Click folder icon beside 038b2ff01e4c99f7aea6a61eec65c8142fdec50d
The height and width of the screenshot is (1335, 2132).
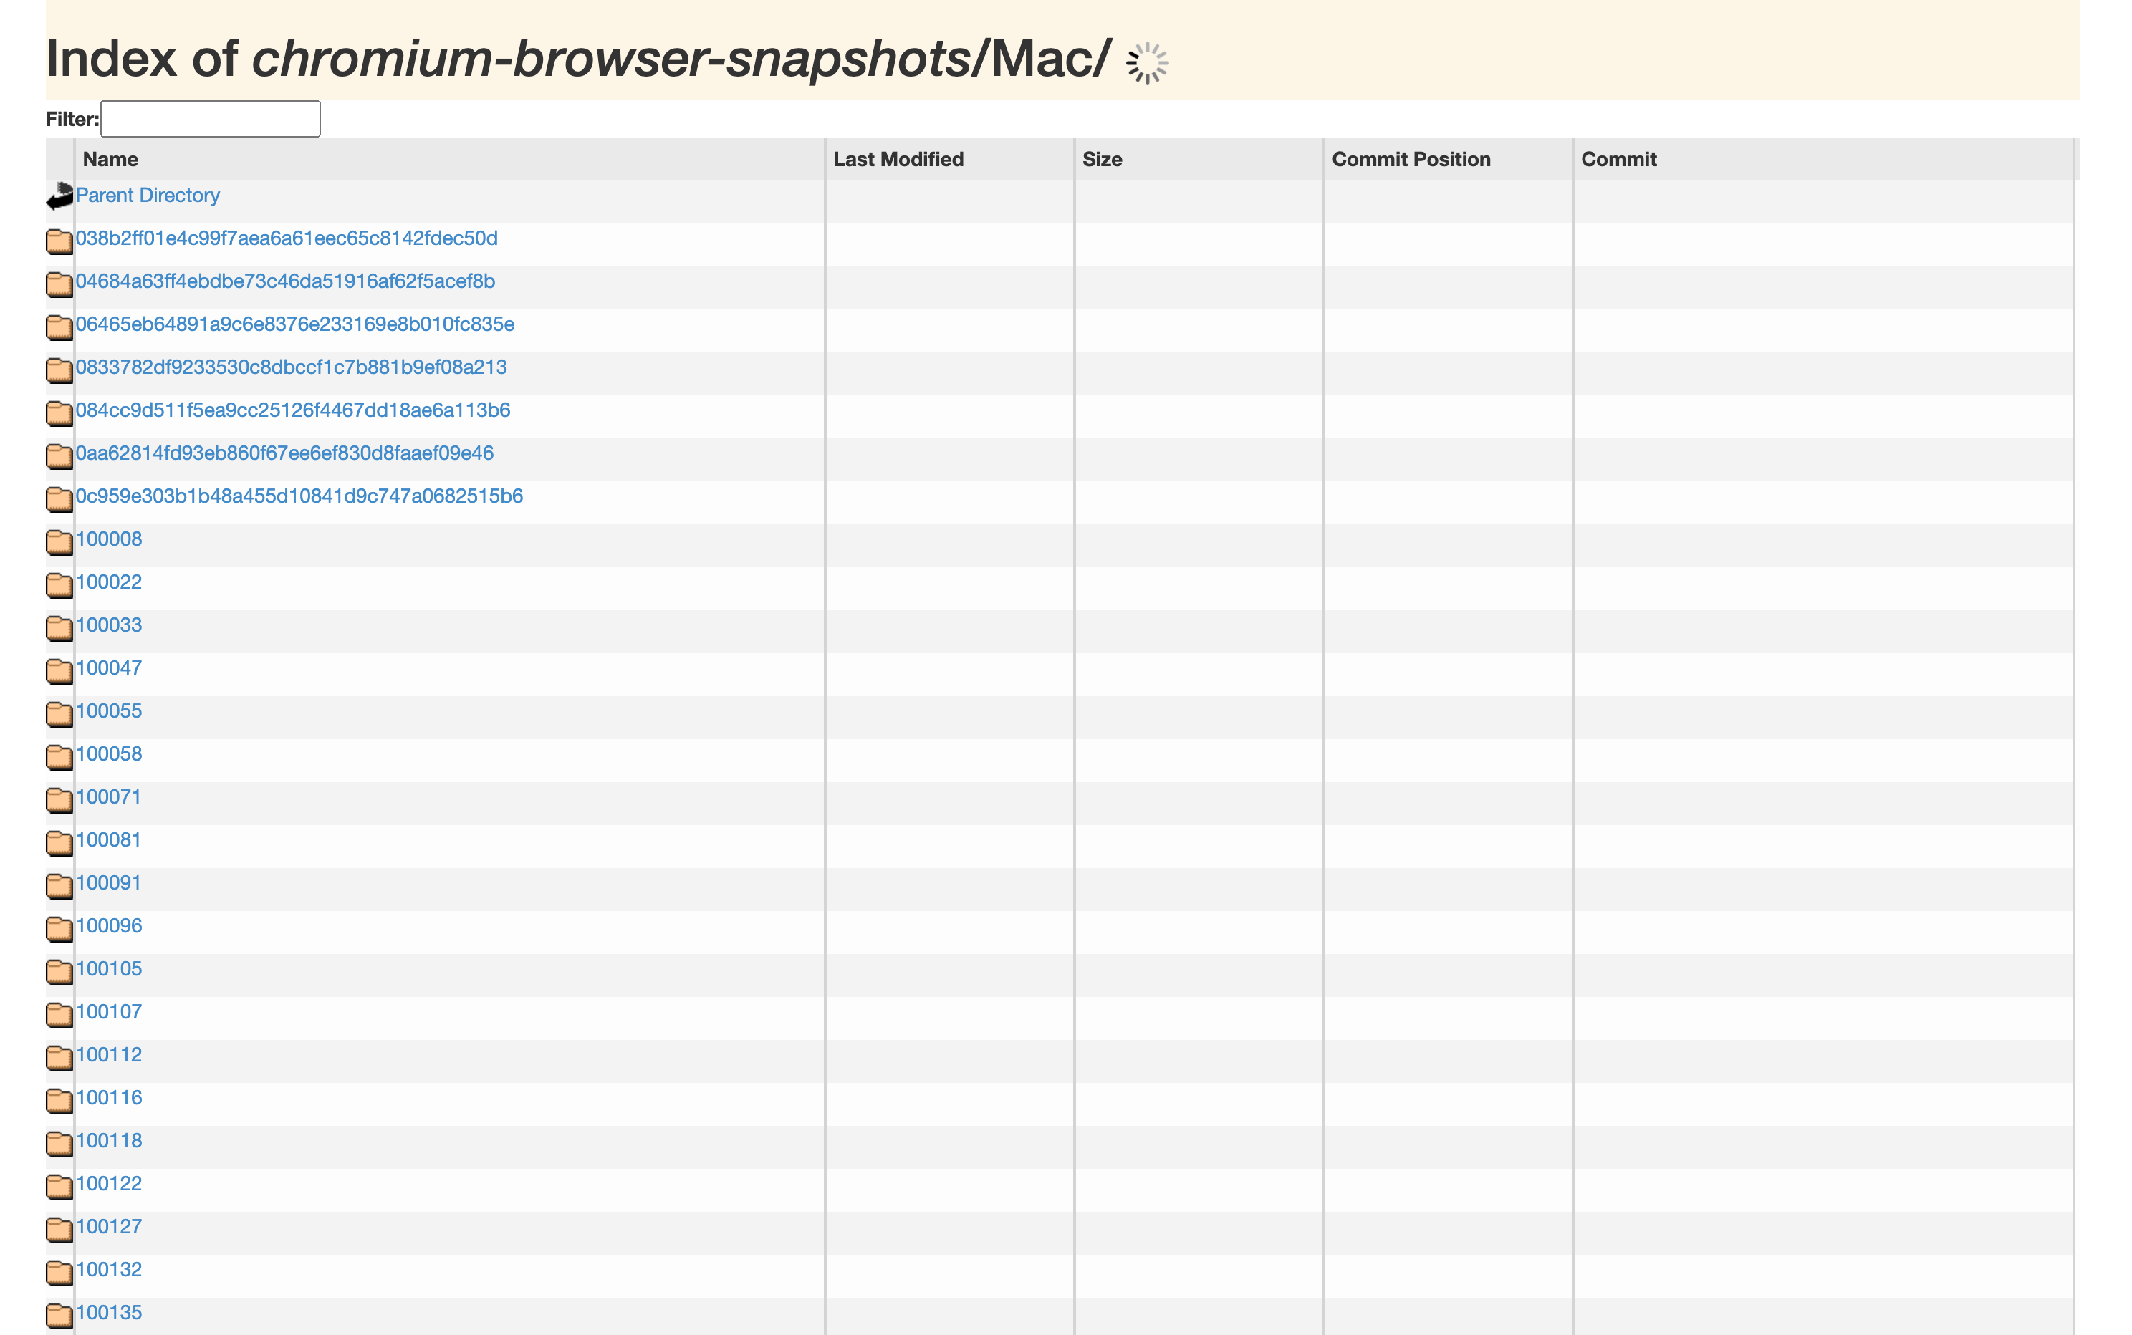[x=59, y=241]
